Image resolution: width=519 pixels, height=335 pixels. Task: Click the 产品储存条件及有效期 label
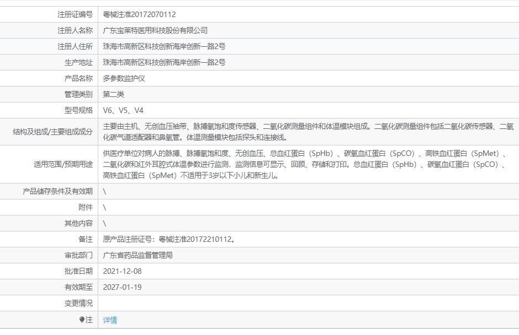[57, 191]
